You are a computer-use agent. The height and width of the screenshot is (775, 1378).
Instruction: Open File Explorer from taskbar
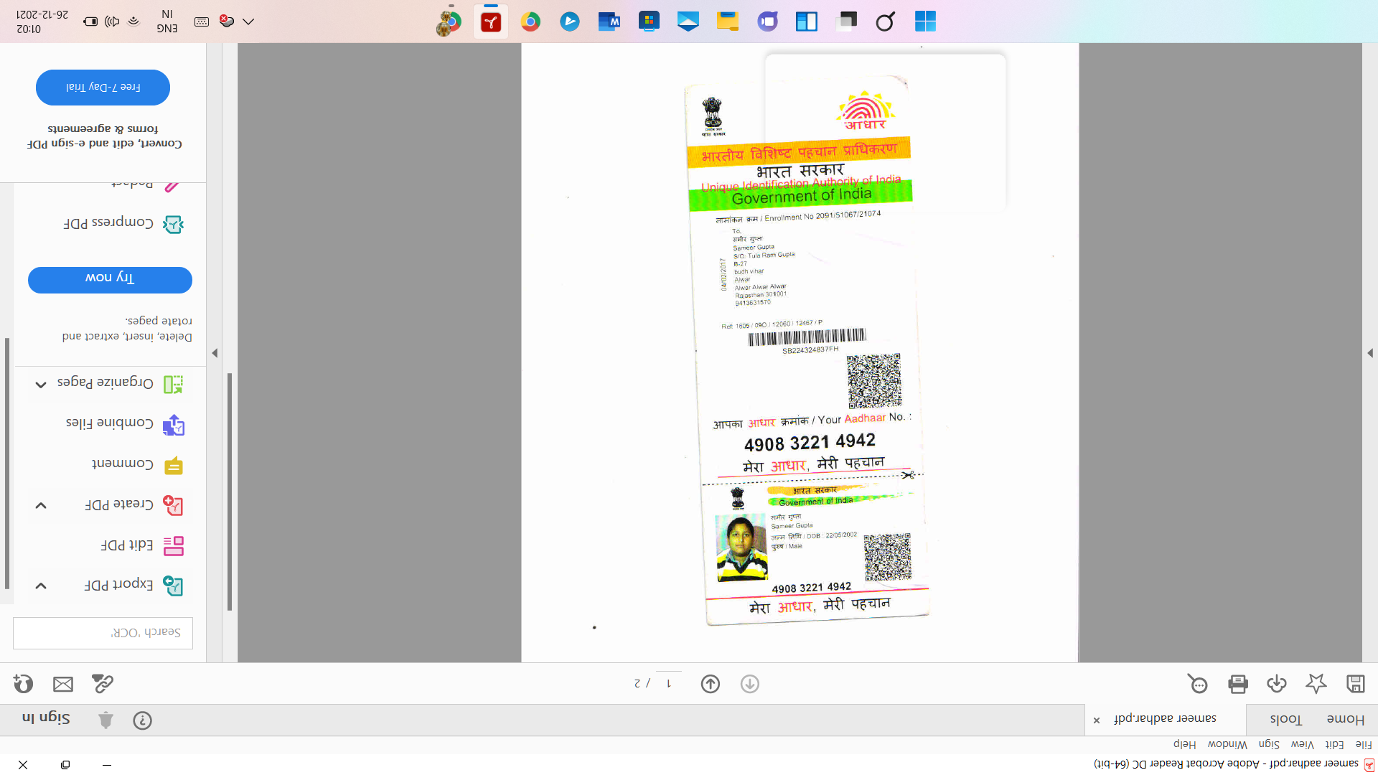point(728,22)
